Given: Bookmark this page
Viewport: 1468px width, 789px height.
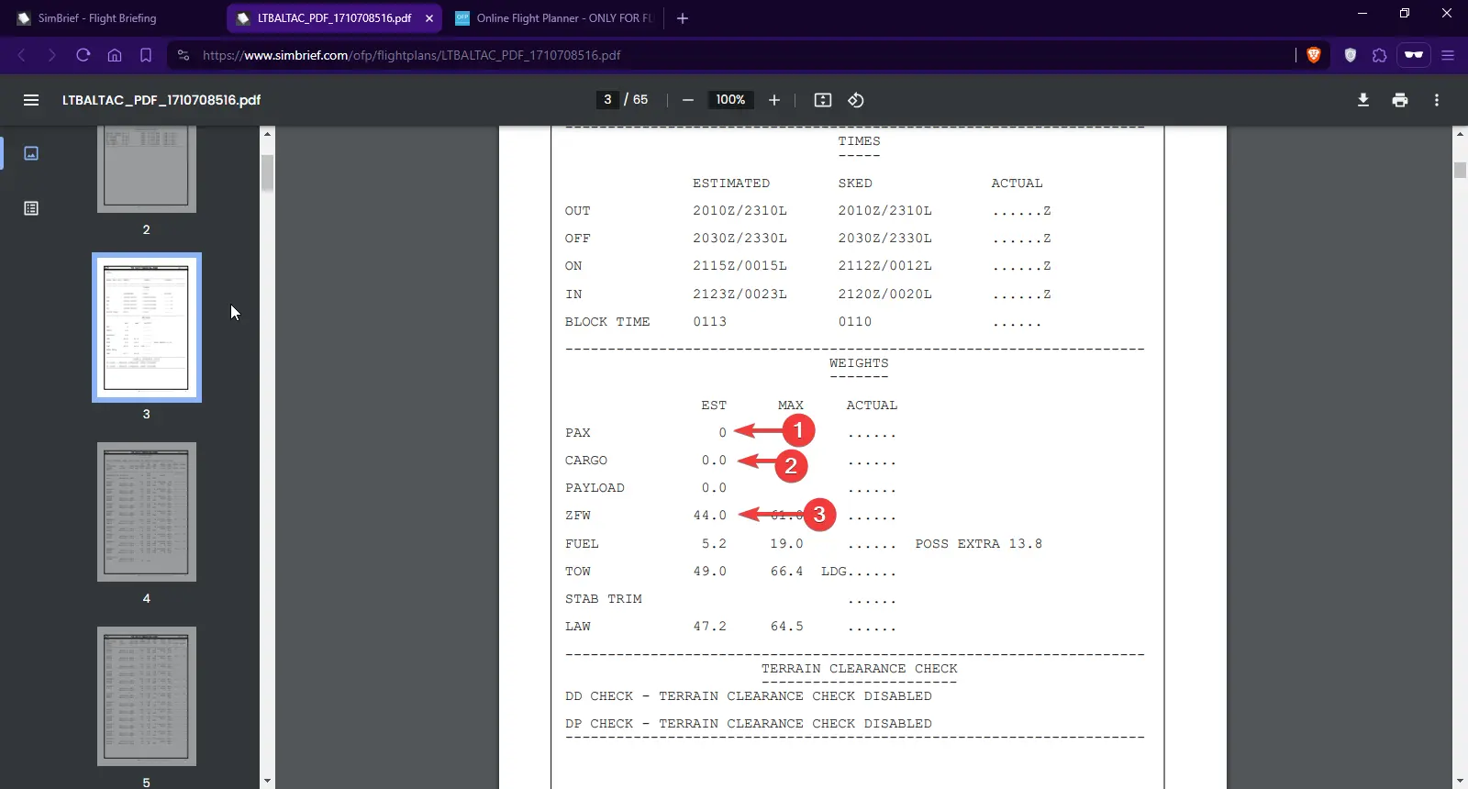Looking at the screenshot, I should 146,55.
